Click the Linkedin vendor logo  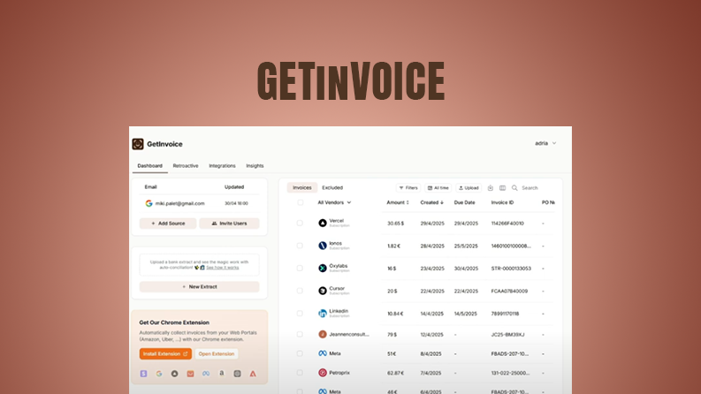pyautogui.click(x=323, y=314)
